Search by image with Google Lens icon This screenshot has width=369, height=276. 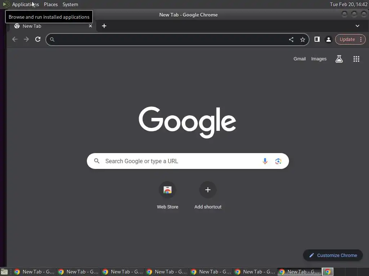click(x=278, y=161)
